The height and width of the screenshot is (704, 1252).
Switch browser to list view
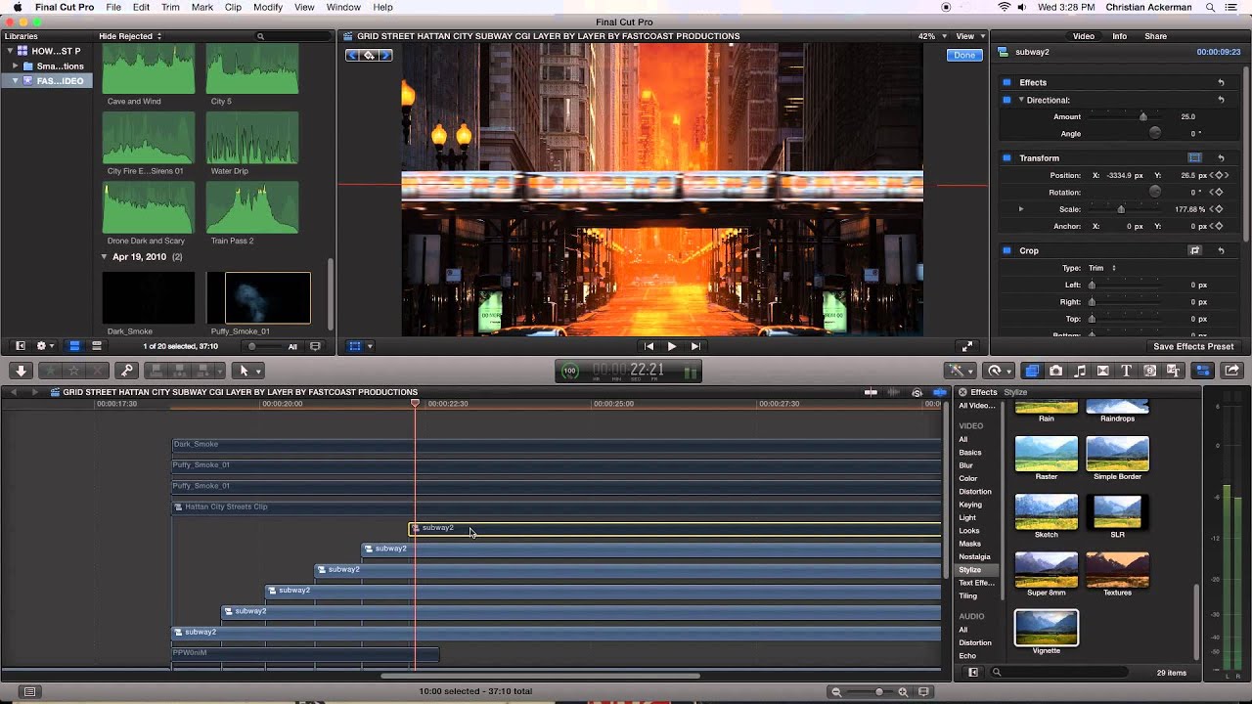tap(97, 346)
